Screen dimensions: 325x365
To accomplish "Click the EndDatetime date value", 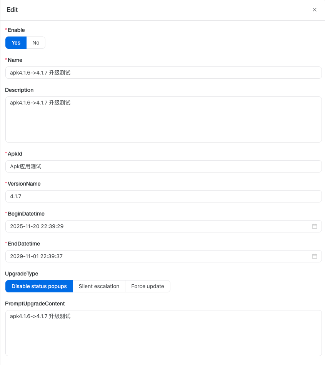I will (37, 256).
